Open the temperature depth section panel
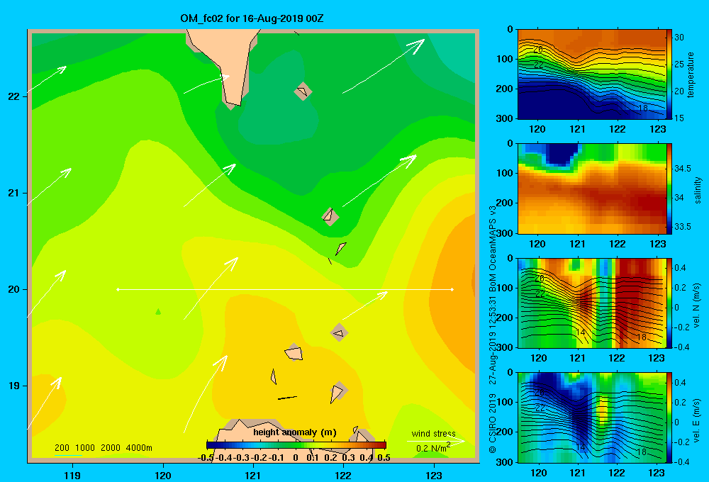The width and height of the screenshot is (709, 482). pyautogui.click(x=592, y=74)
